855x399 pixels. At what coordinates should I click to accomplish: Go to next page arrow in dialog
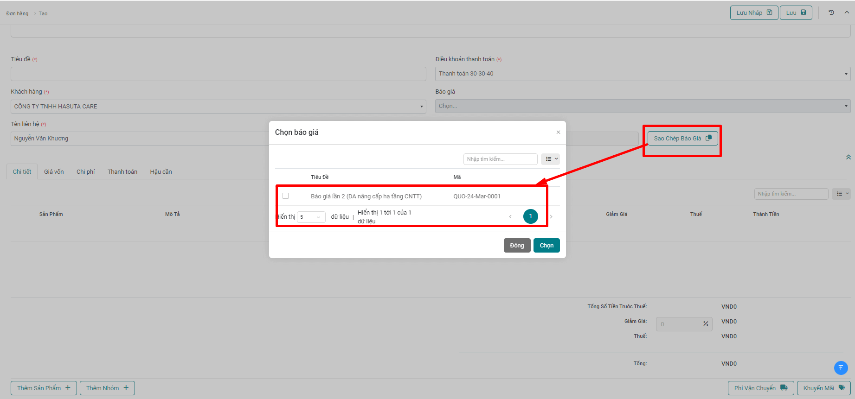(x=551, y=217)
